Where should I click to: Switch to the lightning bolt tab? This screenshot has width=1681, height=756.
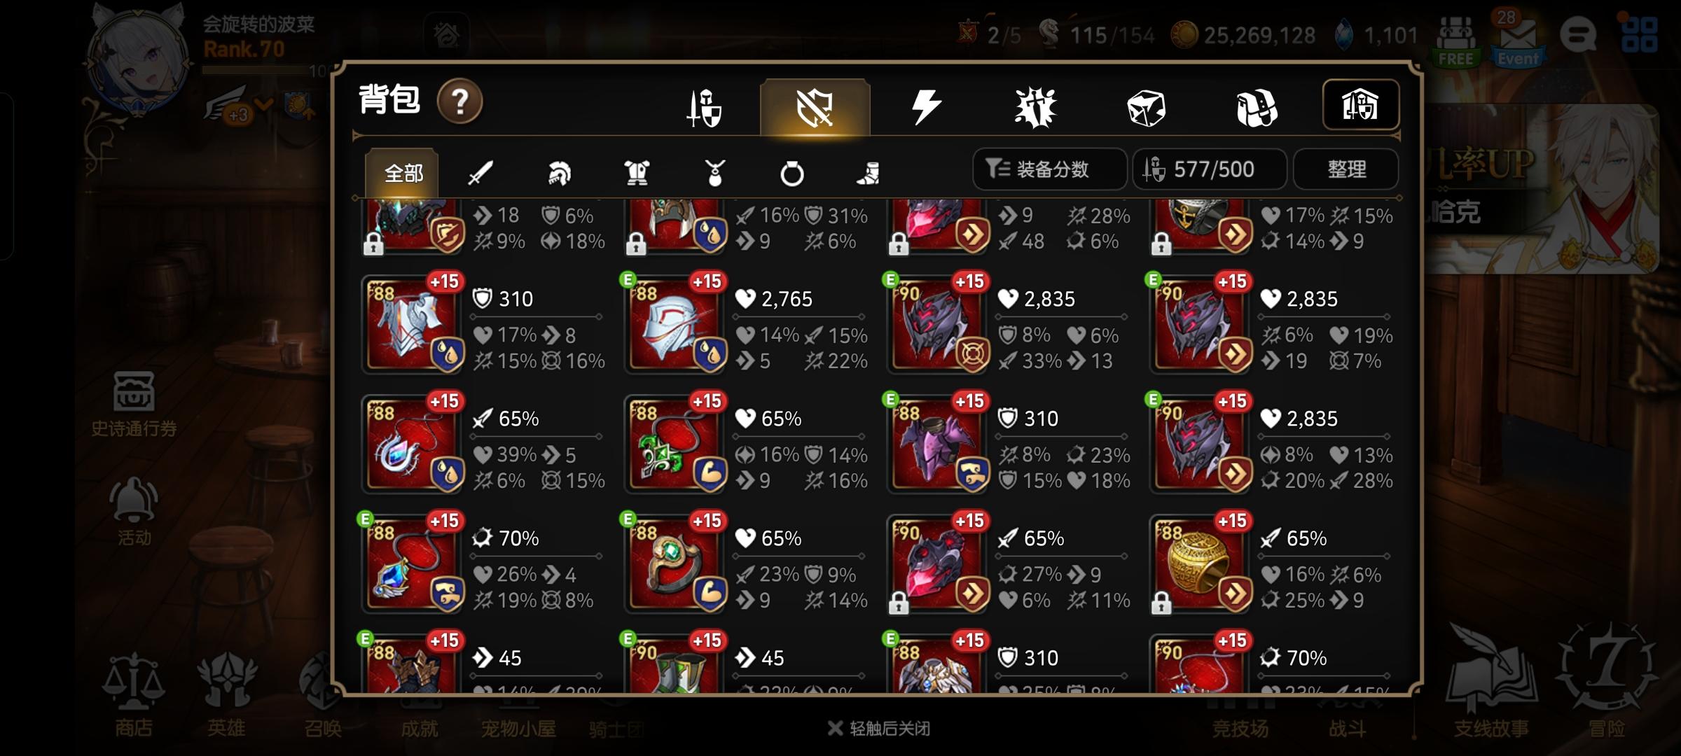click(925, 108)
